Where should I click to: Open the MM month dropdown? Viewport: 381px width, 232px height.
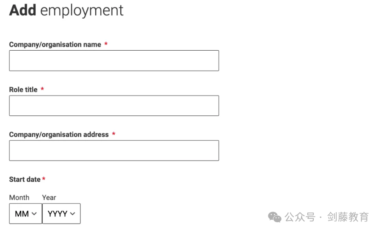click(x=25, y=213)
